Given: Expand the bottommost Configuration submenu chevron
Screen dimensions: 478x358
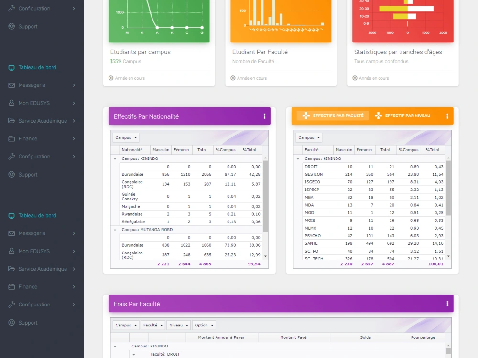Looking at the screenshot, I should pyautogui.click(x=74, y=305).
